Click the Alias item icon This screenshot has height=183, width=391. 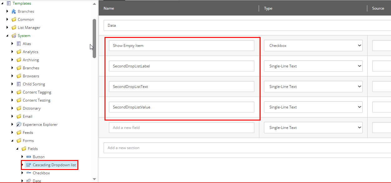19,44
